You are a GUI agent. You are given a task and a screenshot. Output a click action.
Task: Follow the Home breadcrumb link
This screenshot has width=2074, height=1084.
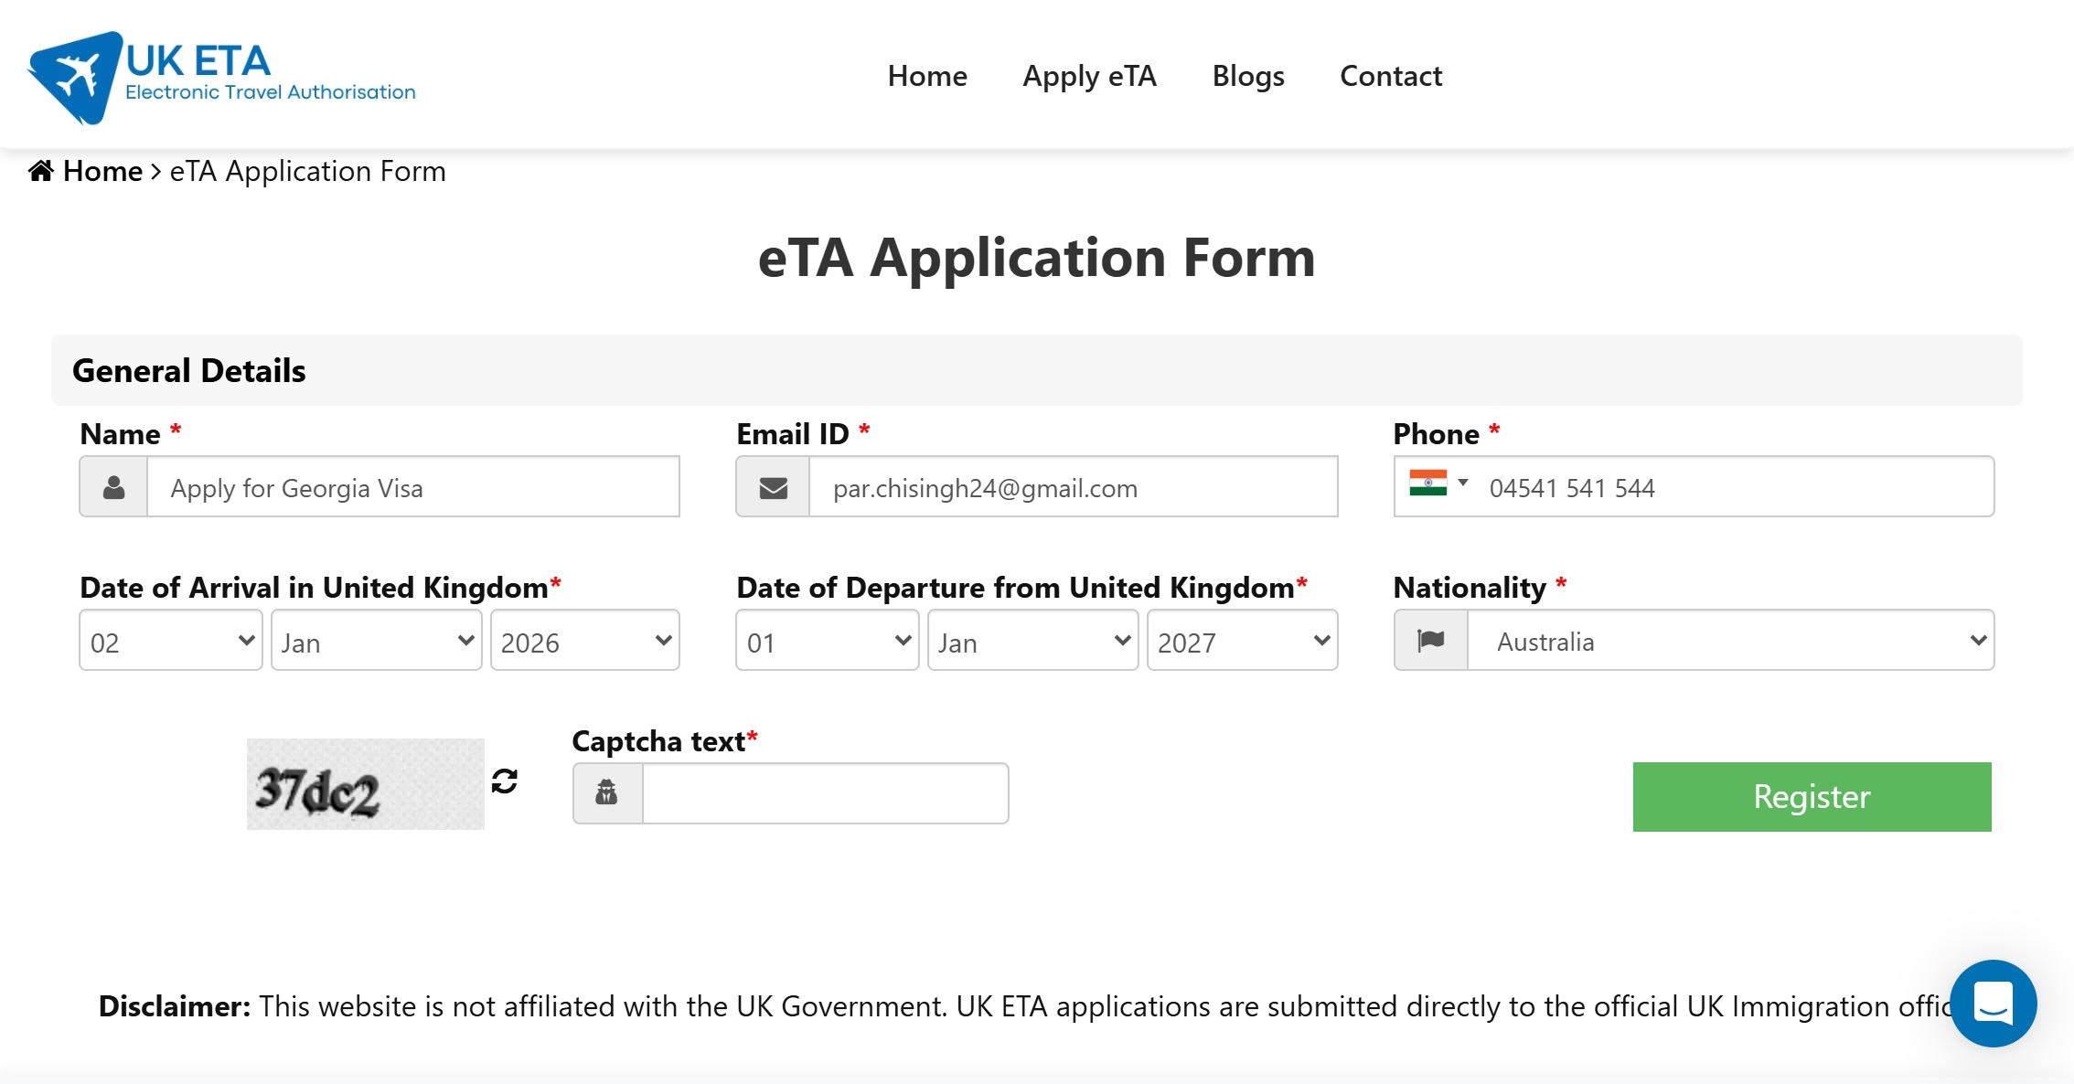coord(102,171)
